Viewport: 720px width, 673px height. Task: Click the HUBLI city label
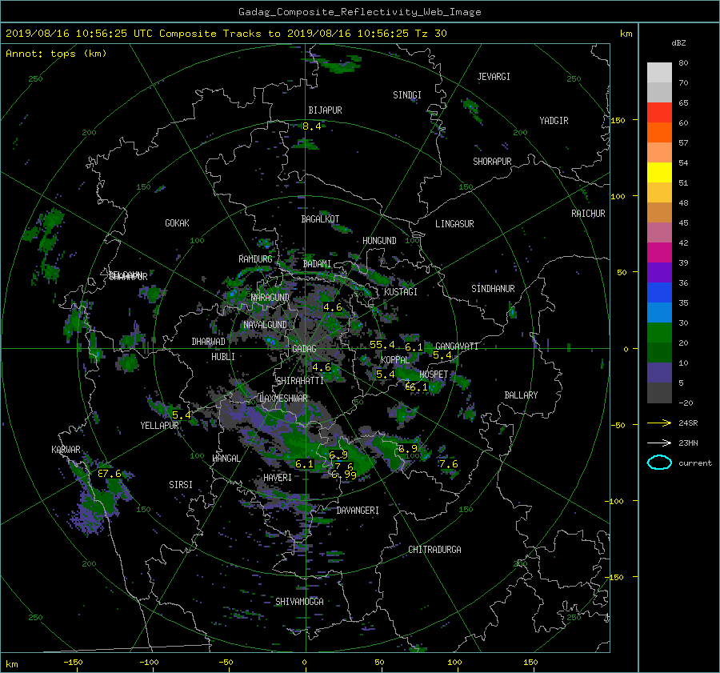pos(223,357)
